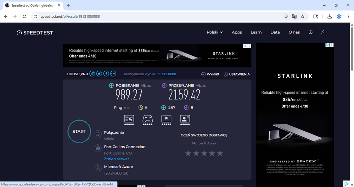Open the translate page icon in address bar

pyautogui.click(x=294, y=17)
